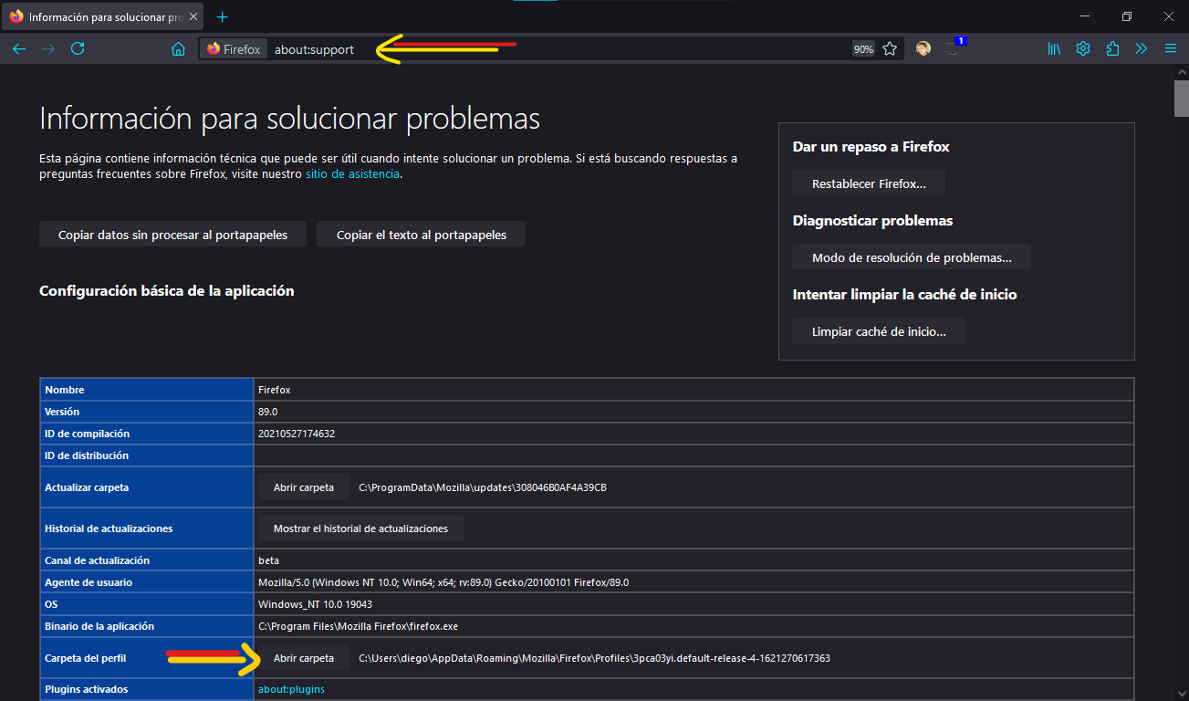Close the Información para solucionar problemas tab
1189x701 pixels.
(x=193, y=17)
